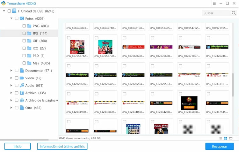Click file name JPG_612347545
239x152 pixels.
[x=217, y=112]
